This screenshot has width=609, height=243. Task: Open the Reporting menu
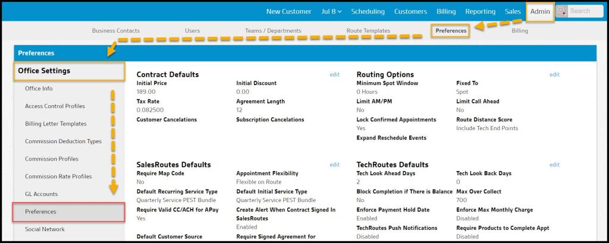pos(480,11)
